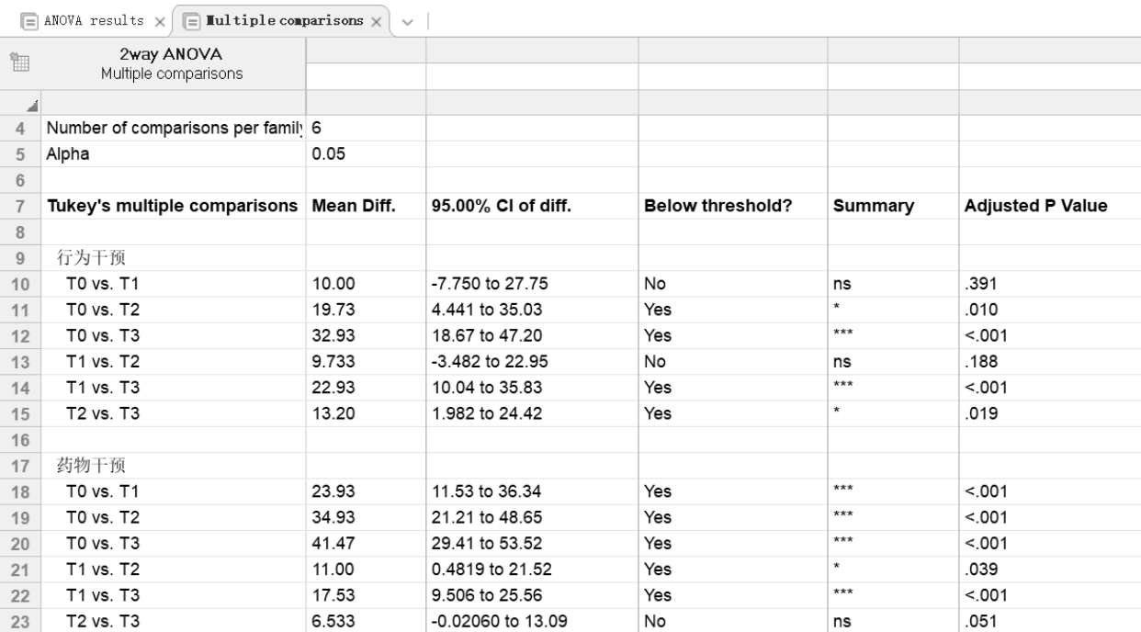Expand the tab list chevron dropdown
Screen dimensions: 1141x632
point(408,19)
